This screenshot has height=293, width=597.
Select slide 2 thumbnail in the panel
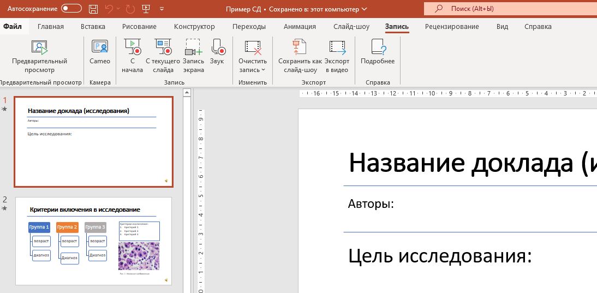(93, 241)
